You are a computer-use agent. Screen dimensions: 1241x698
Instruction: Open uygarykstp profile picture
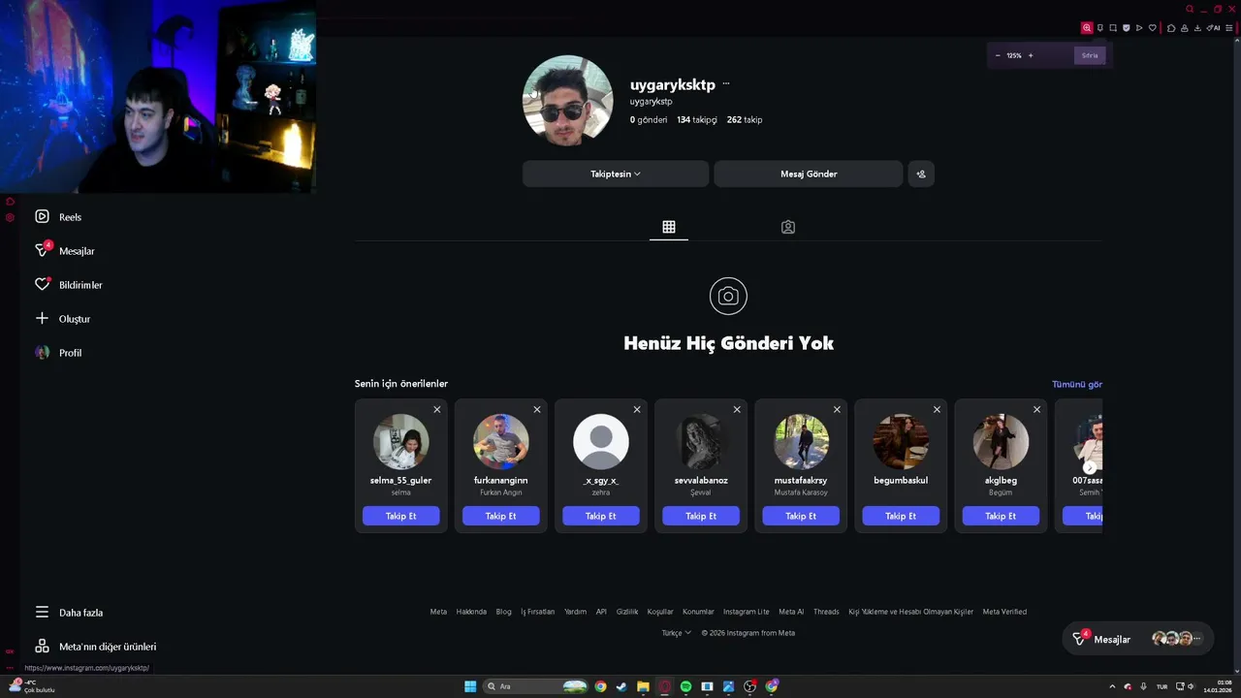(568, 100)
